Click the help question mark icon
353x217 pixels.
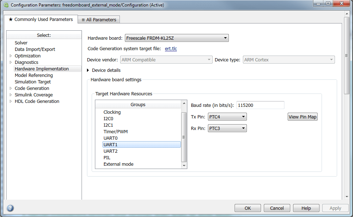pyautogui.click(x=10, y=208)
